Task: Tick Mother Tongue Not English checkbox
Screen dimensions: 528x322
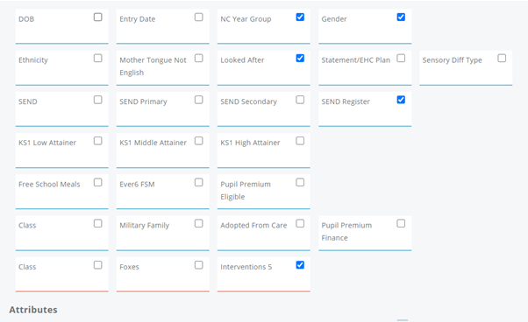Action: 199,58
